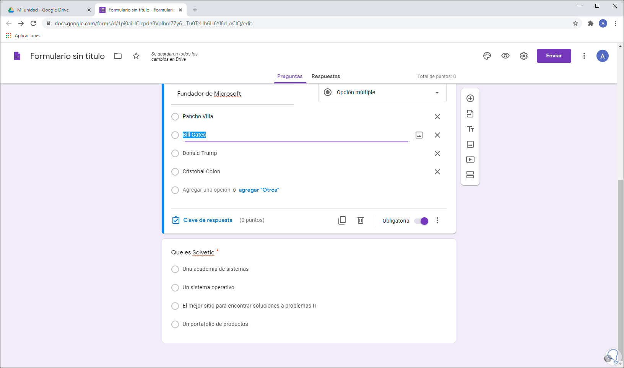Open question more options three dots
This screenshot has height=368, width=624.
tap(437, 220)
